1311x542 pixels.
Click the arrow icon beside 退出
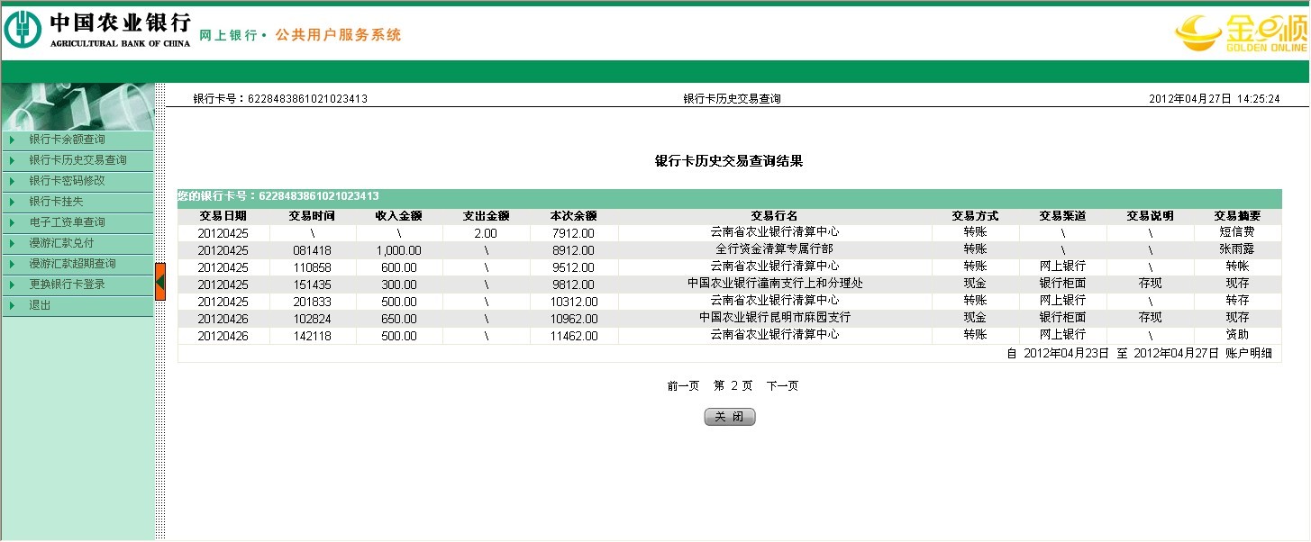coord(13,306)
